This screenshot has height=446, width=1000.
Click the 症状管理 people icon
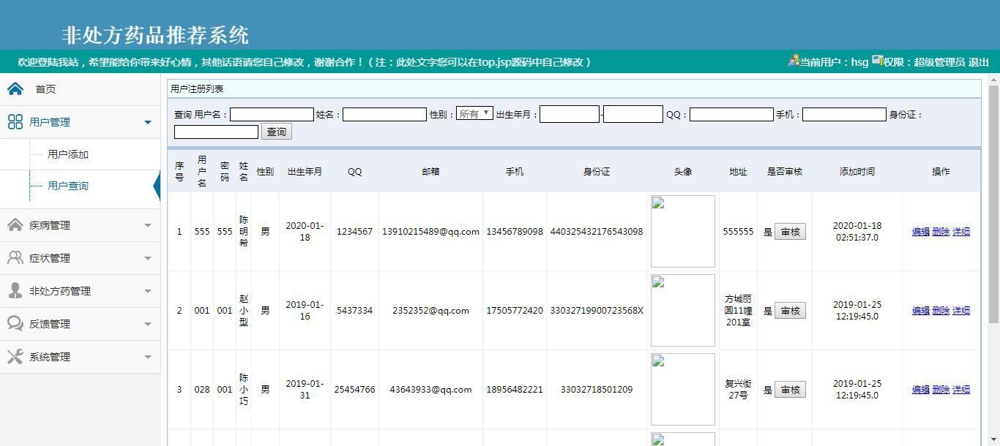coord(15,258)
